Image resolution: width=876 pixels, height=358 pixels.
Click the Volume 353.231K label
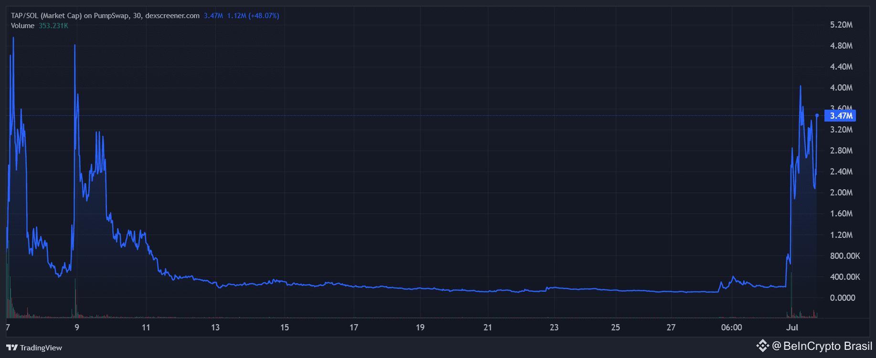tap(40, 26)
